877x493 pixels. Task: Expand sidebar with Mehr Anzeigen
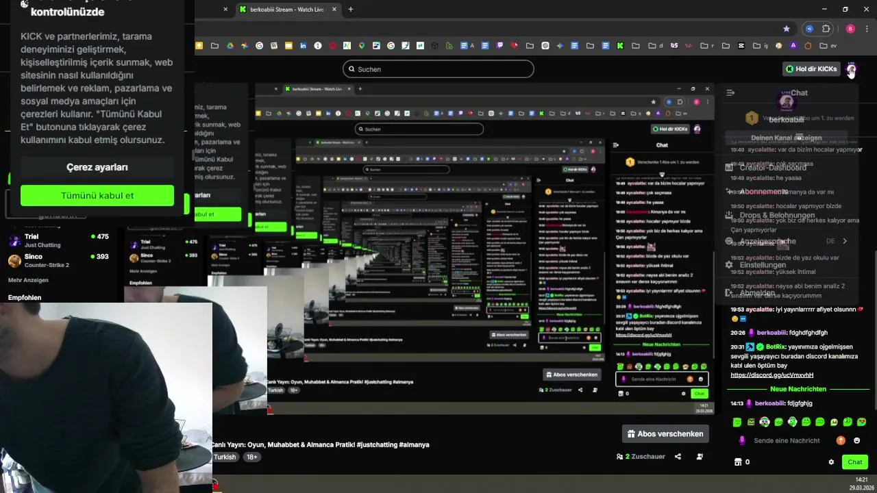click(x=28, y=280)
